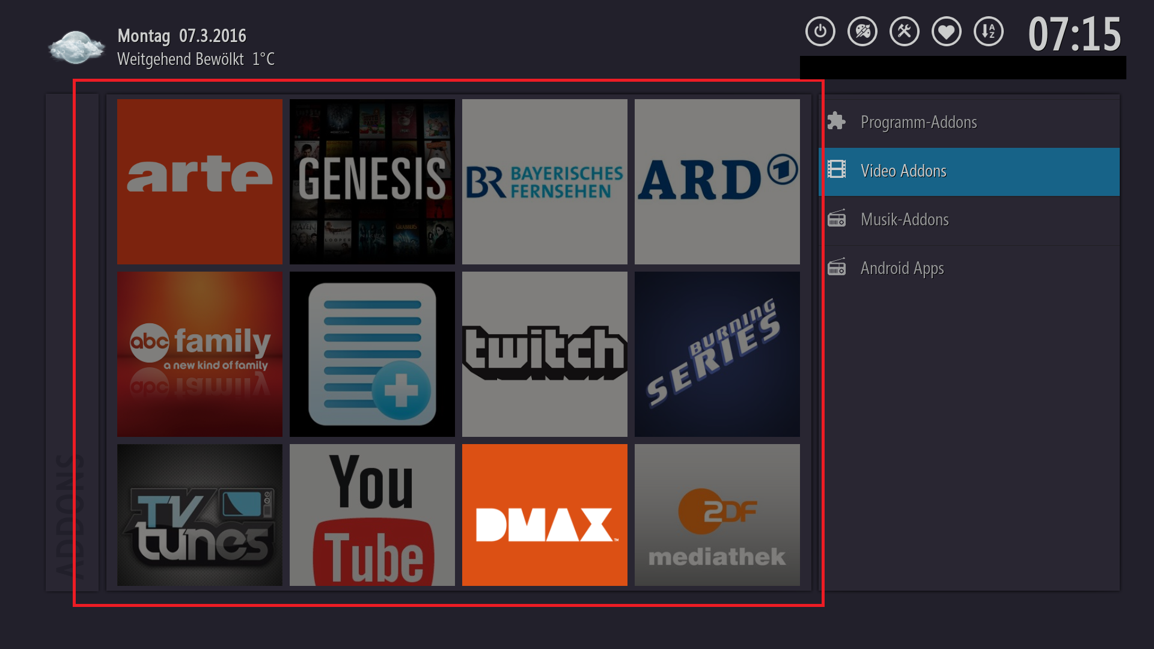Open the DMAX addon tile
Viewport: 1154px width, 649px height.
(545, 515)
